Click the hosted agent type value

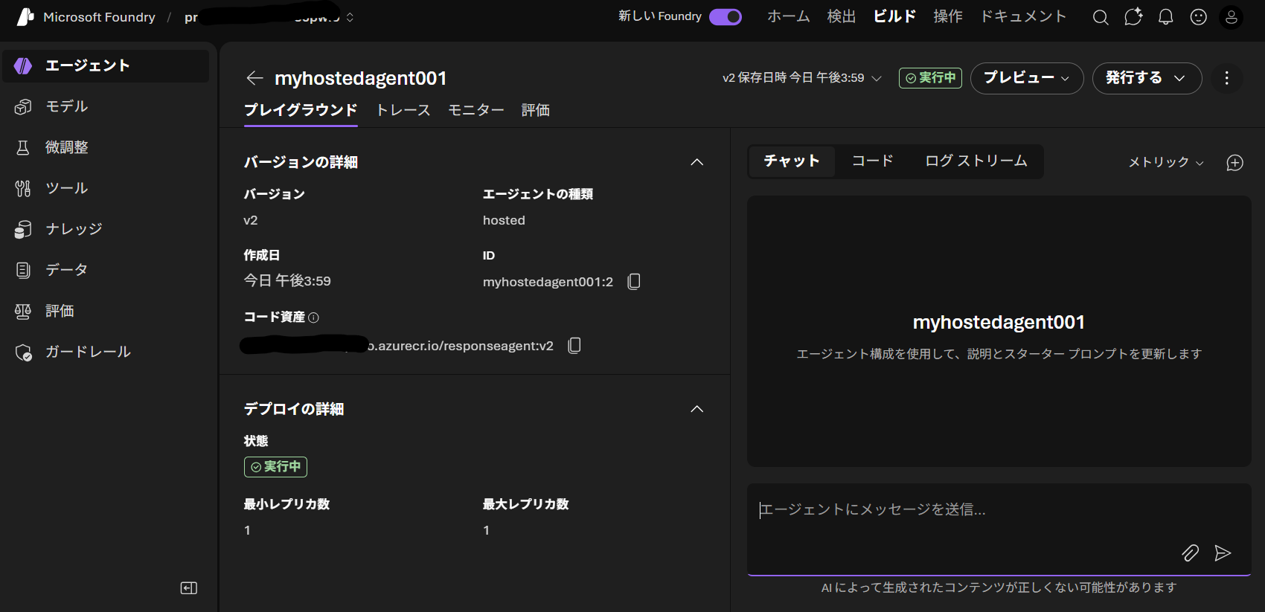coord(504,220)
